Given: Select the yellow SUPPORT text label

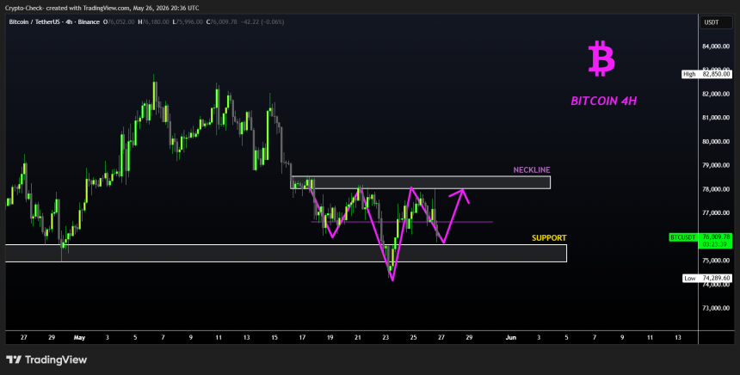Looking at the screenshot, I should [x=549, y=237].
